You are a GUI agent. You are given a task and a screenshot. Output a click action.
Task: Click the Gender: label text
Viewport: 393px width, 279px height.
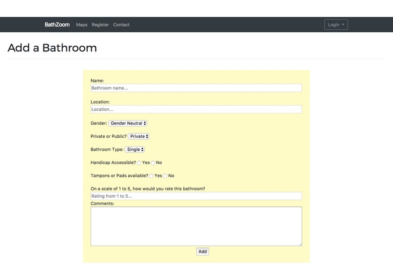[99, 123]
